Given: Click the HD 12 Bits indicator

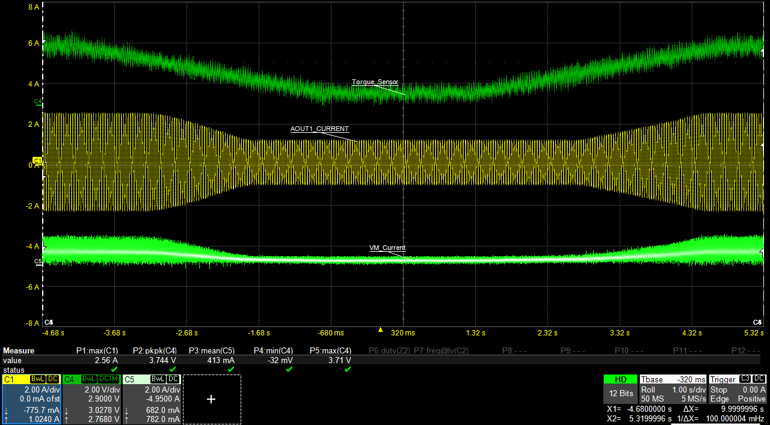Looking at the screenshot, I should click(620, 388).
